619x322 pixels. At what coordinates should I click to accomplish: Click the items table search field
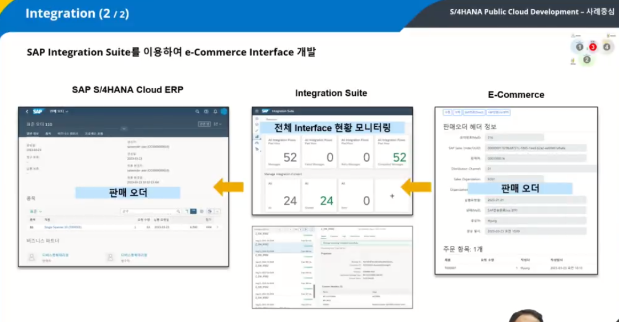151,211
